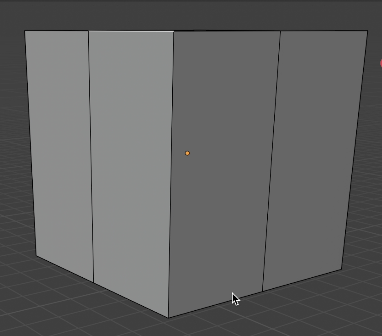Select the wide dark gray face with the origin dot
The height and width of the screenshot is (336, 382).
(223, 170)
